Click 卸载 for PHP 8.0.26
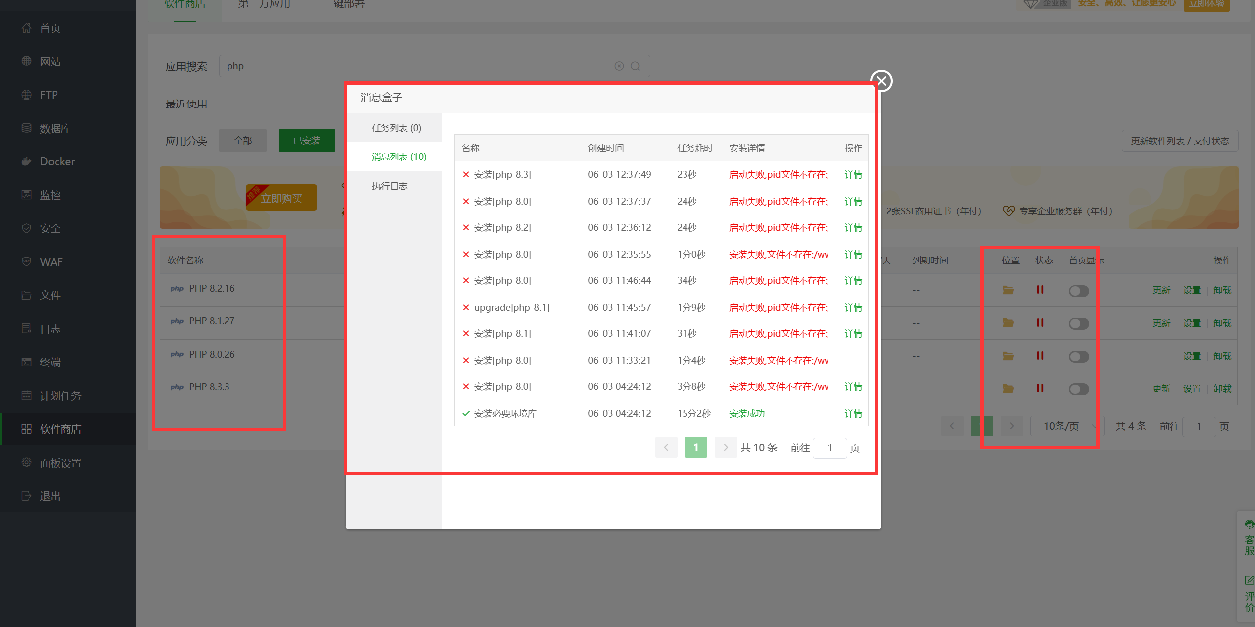The width and height of the screenshot is (1255, 627). pos(1222,356)
